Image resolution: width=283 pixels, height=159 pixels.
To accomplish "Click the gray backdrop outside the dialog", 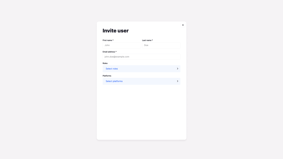I will tap(46, 77).
